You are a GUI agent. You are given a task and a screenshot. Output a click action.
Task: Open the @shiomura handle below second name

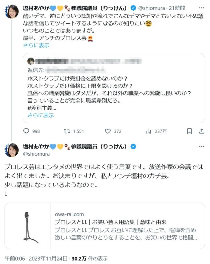36,154
